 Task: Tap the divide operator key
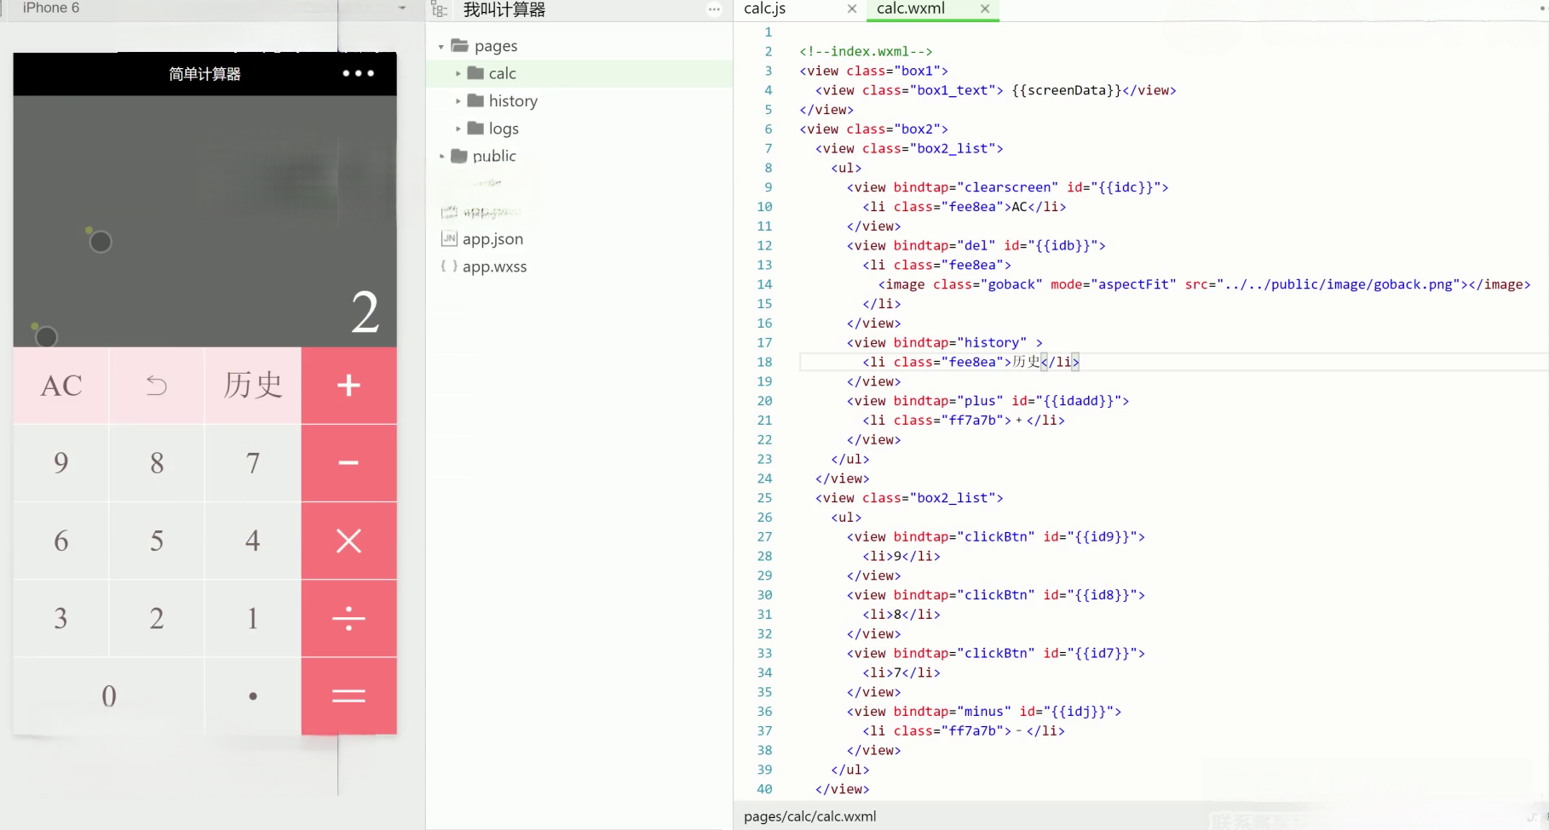[348, 618]
